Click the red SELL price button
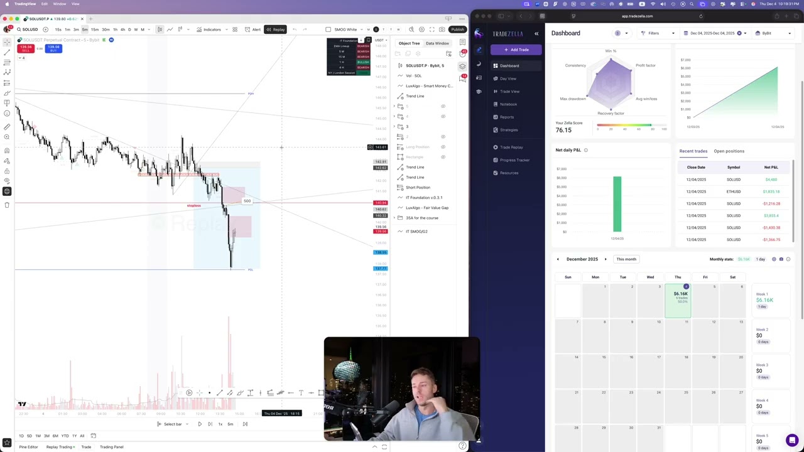804x452 pixels. pos(26,48)
